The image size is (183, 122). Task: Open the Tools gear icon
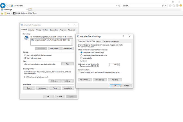pyautogui.click(x=177, y=5)
